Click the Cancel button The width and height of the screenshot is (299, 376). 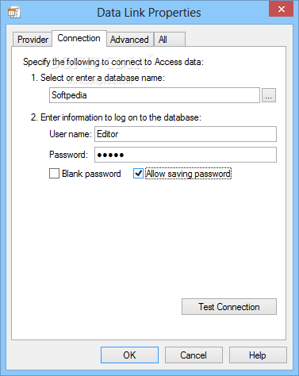coord(194,355)
